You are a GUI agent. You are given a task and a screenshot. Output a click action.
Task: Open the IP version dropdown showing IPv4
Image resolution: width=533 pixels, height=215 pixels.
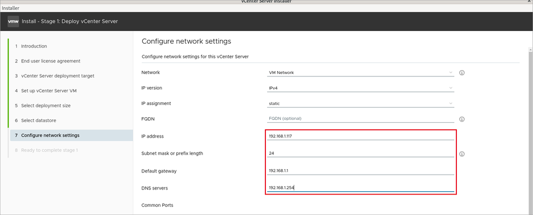click(x=360, y=88)
